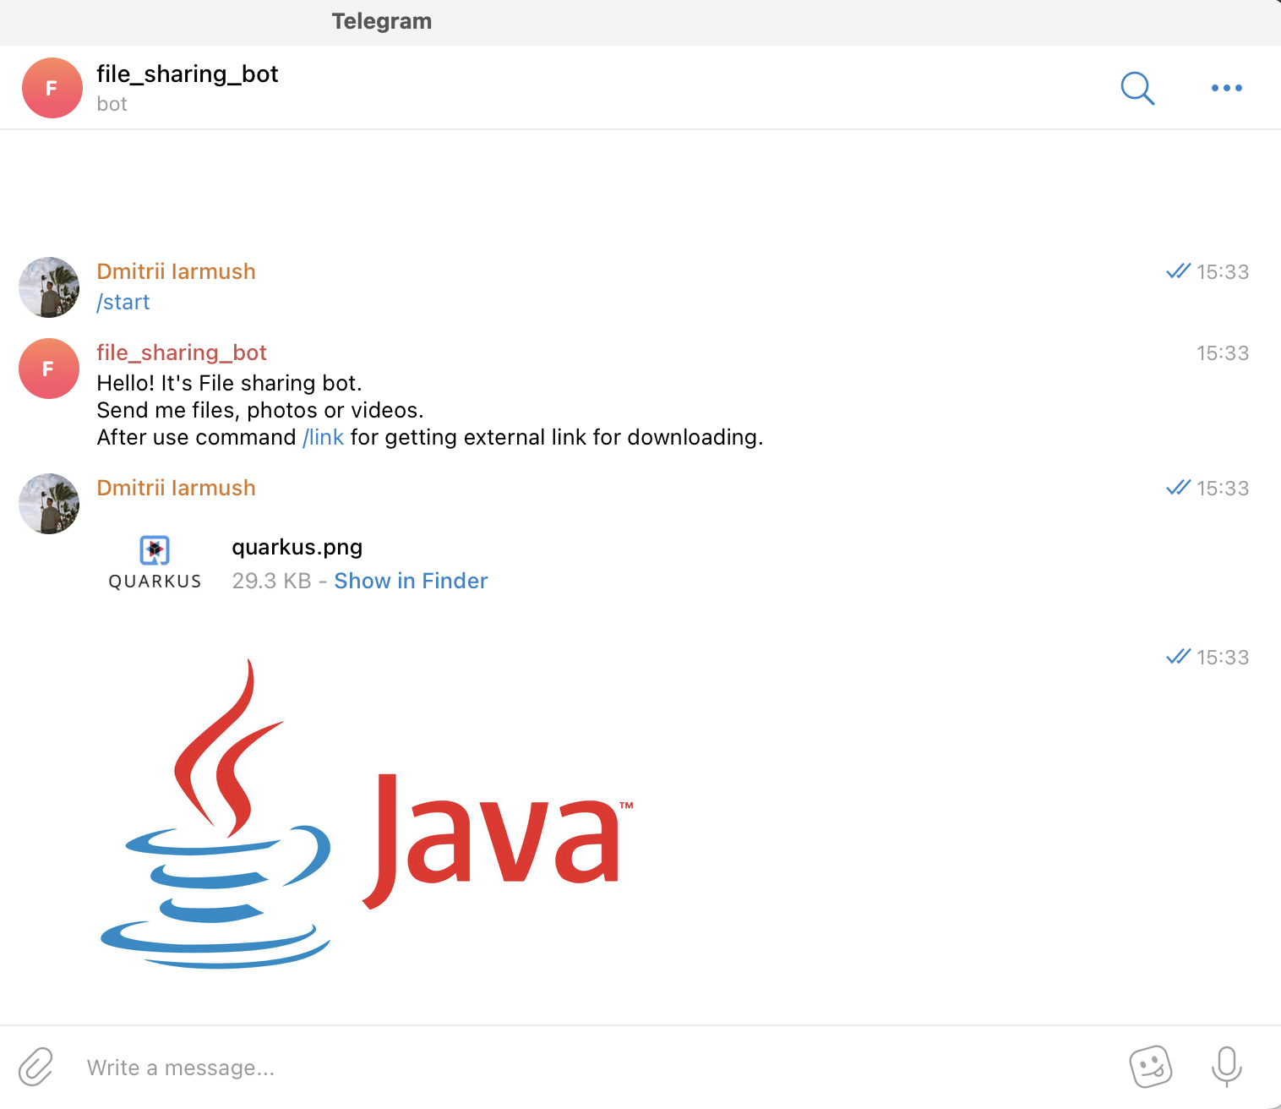Image resolution: width=1281 pixels, height=1109 pixels.
Task: Click file_sharing_bot sender name in message
Action: click(182, 352)
